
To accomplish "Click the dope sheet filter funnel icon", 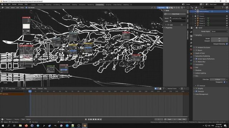I will pyautogui.click(x=164, y=89).
